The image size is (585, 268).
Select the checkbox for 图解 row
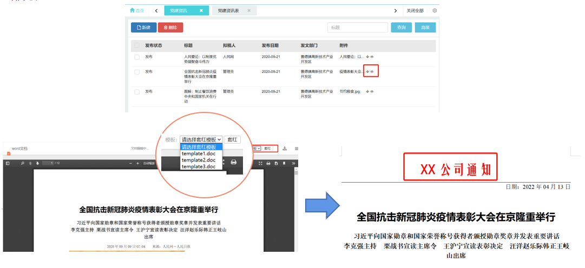tap(137, 92)
